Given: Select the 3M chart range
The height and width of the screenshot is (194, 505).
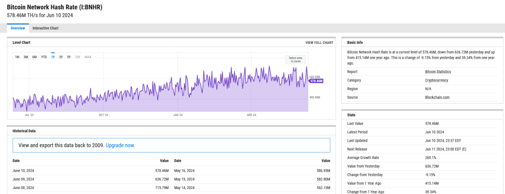Looking at the screenshot, I should pyautogui.click(x=26, y=57).
